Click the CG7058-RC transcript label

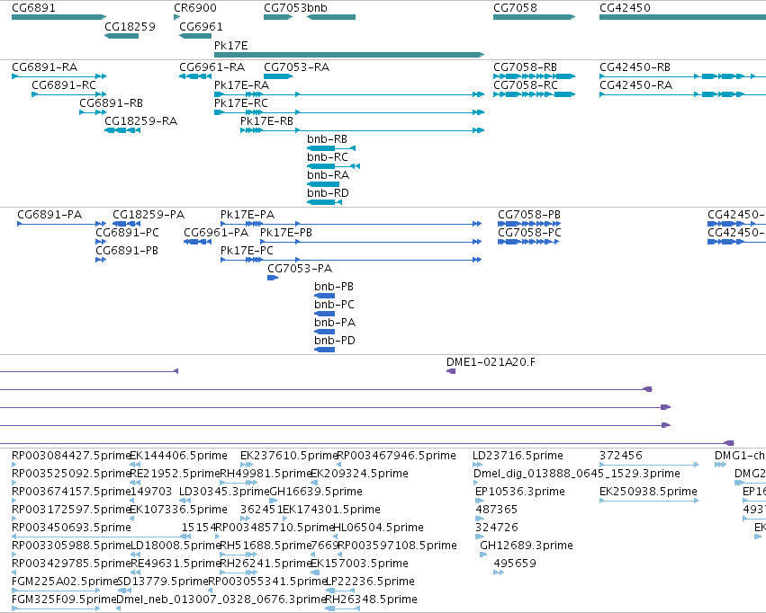526,84
